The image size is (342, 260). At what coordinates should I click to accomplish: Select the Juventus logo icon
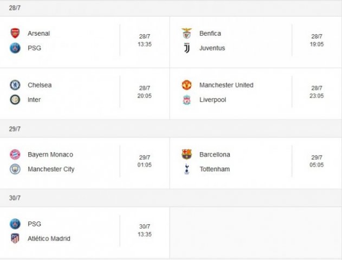point(186,48)
